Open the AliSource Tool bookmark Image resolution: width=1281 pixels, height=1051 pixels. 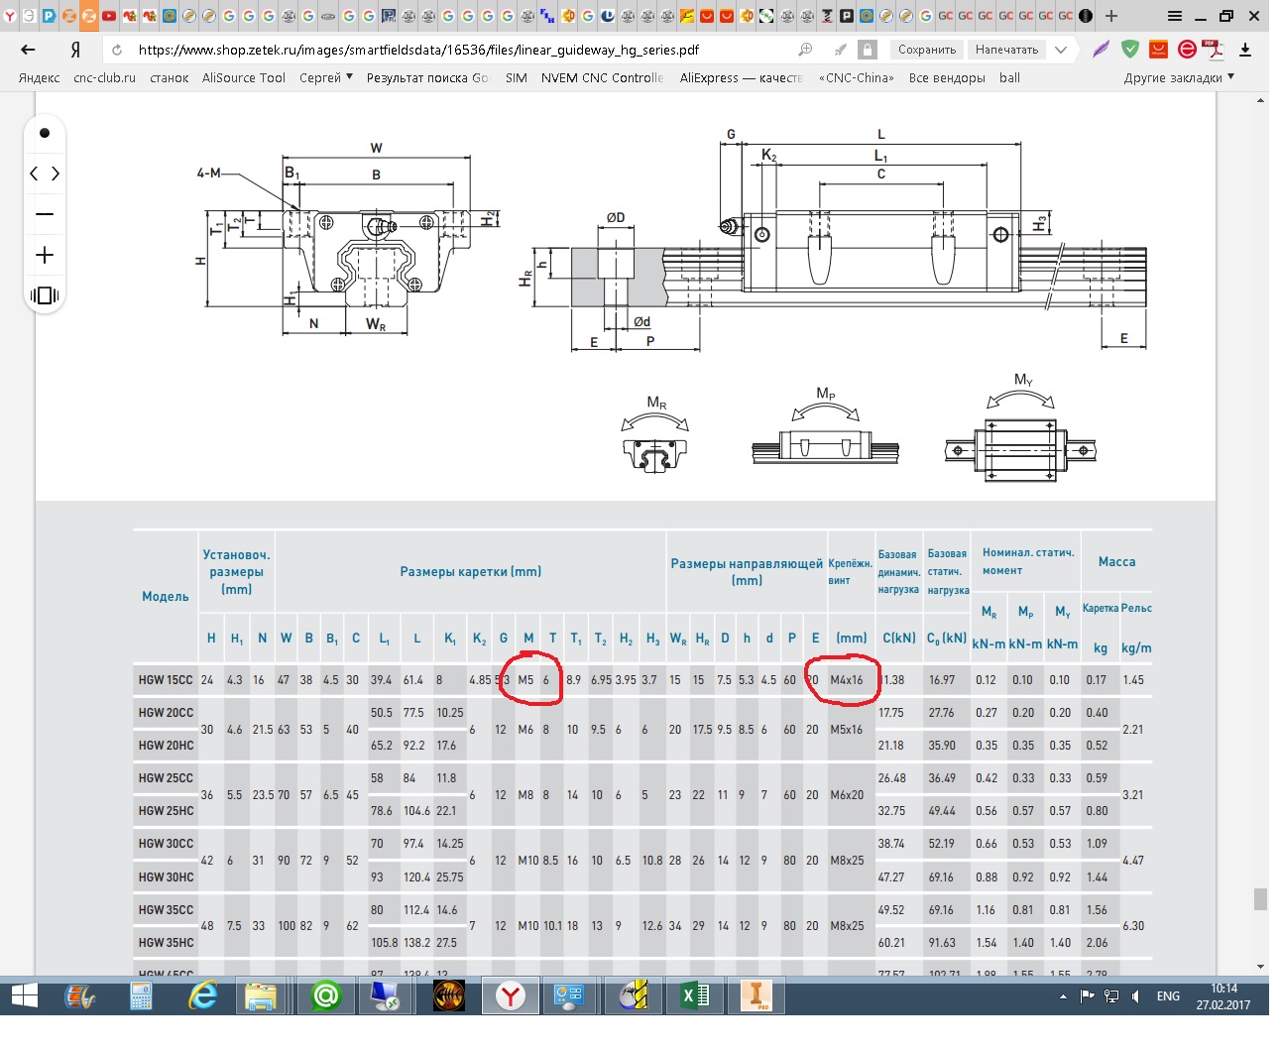pos(244,77)
